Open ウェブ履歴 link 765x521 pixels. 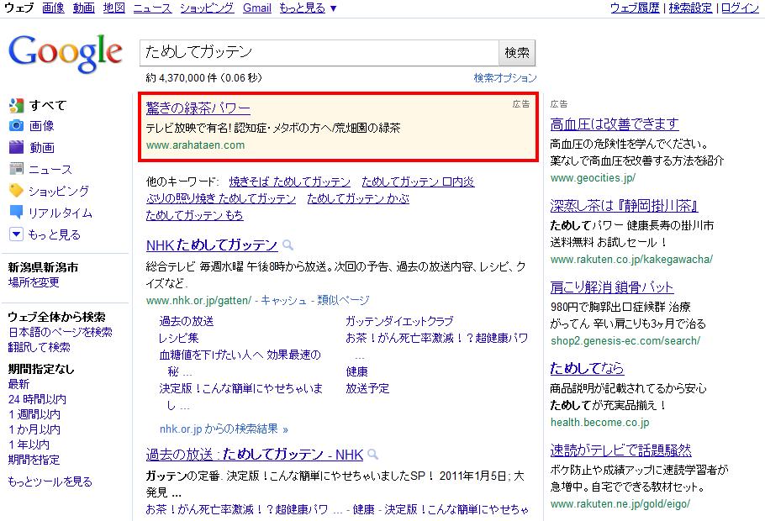tap(635, 8)
